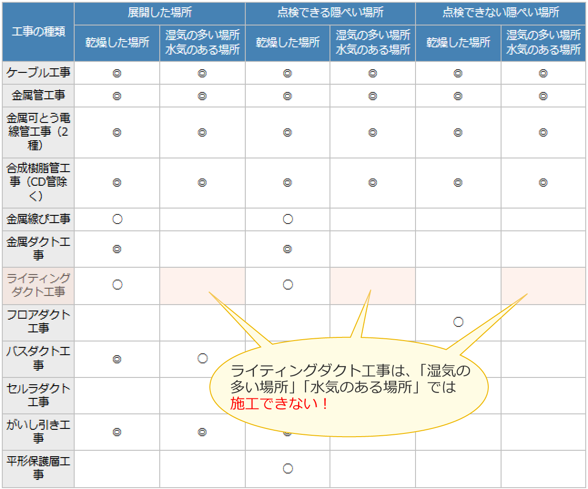The height and width of the screenshot is (489, 588).
Task: Click the only circle in the フロアダクト工事 row
Action: click(x=458, y=322)
